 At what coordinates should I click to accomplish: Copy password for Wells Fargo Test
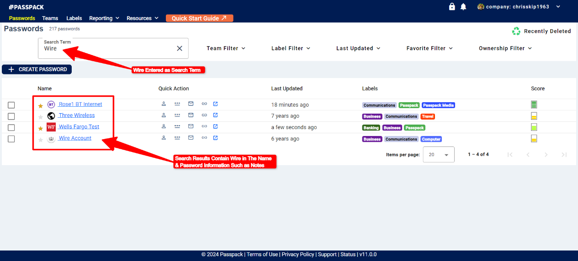[177, 126]
